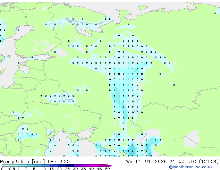The height and width of the screenshot is (170, 220).
Task: Click the "(12+84)" forecast offset text
Action: click(209, 162)
